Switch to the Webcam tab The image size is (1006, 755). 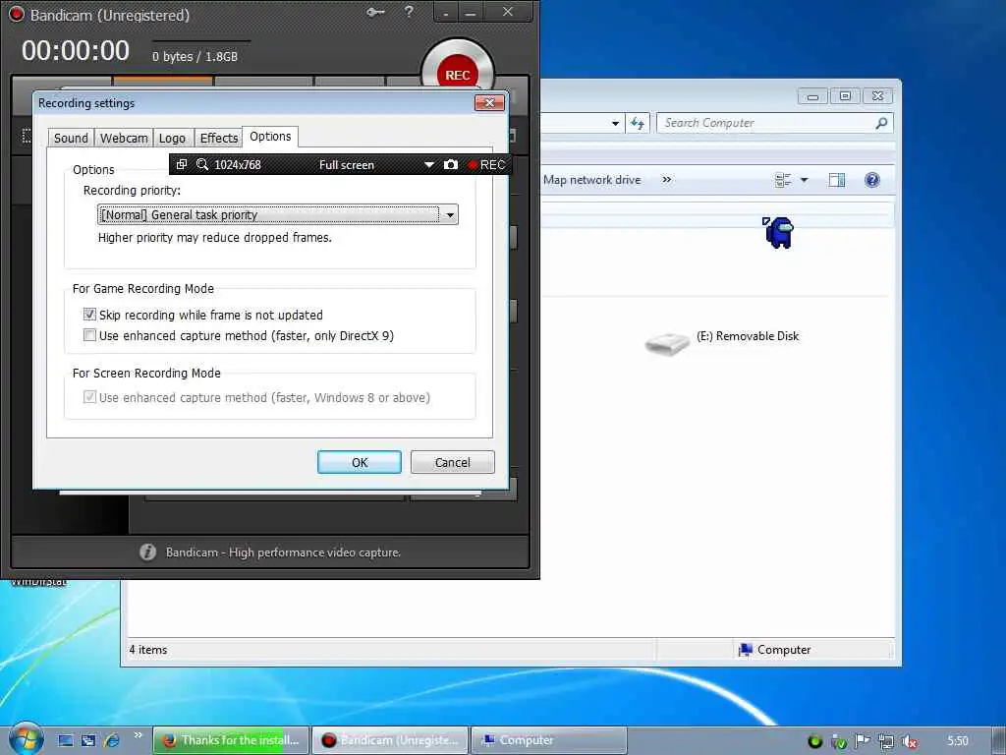pyautogui.click(x=124, y=138)
